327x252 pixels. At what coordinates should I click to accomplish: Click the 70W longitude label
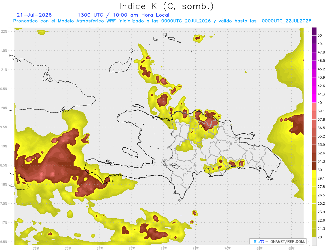click(x=227, y=248)
